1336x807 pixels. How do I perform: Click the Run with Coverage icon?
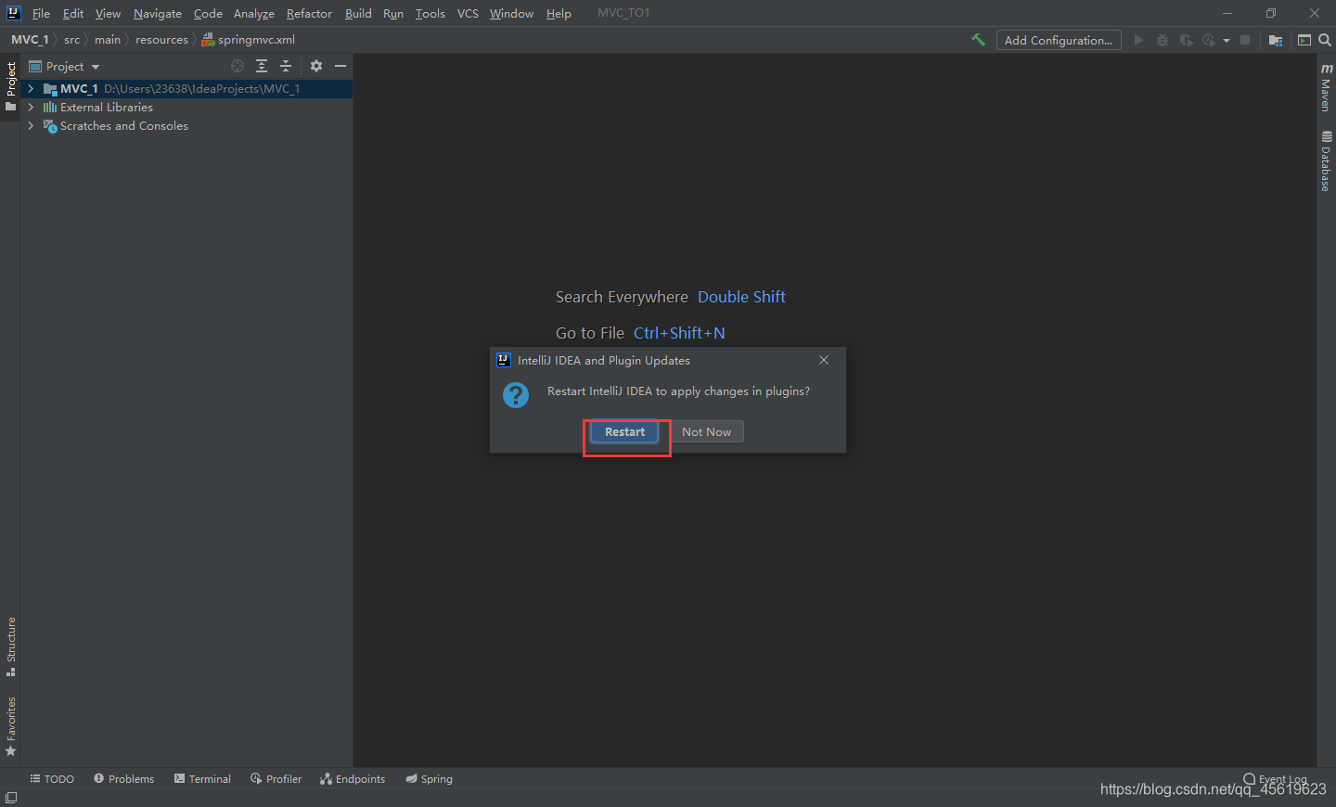[1186, 40]
